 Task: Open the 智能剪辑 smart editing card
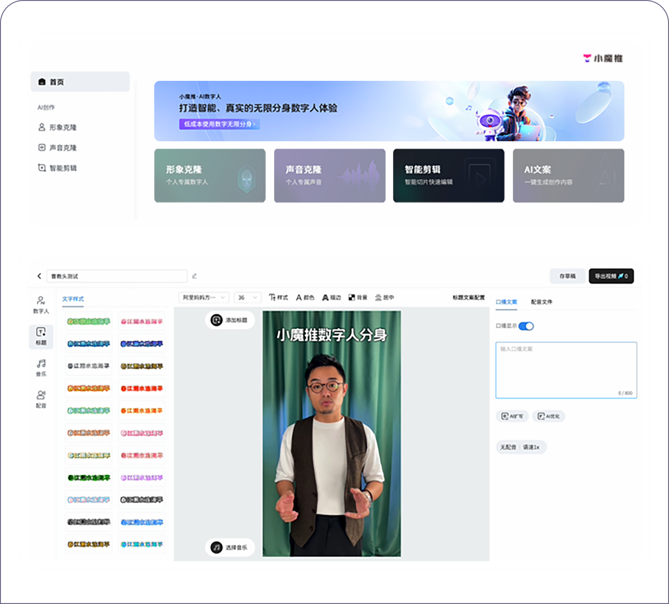(x=448, y=176)
